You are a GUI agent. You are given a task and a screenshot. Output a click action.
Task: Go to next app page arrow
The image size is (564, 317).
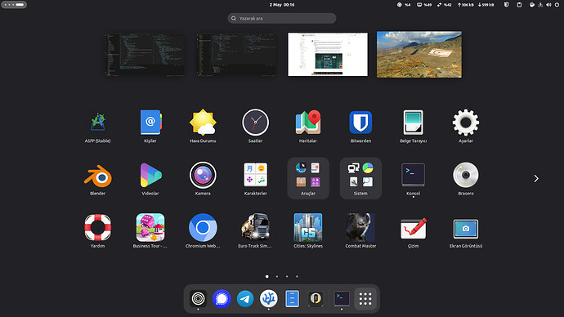click(536, 179)
